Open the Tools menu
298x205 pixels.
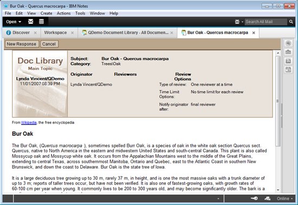coord(80,14)
